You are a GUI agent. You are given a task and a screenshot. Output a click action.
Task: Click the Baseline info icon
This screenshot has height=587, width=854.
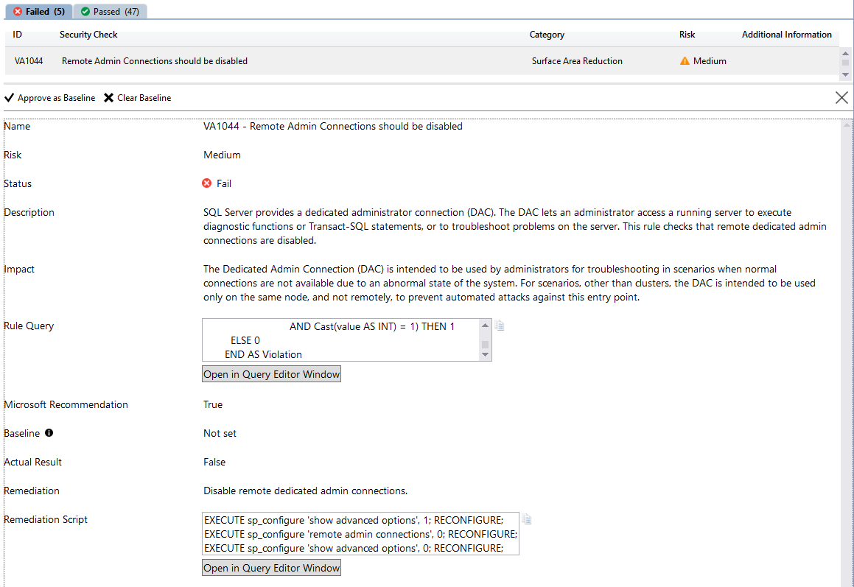click(49, 433)
